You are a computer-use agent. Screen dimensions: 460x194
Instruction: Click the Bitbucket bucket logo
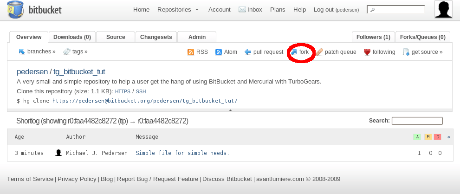pos(15,10)
